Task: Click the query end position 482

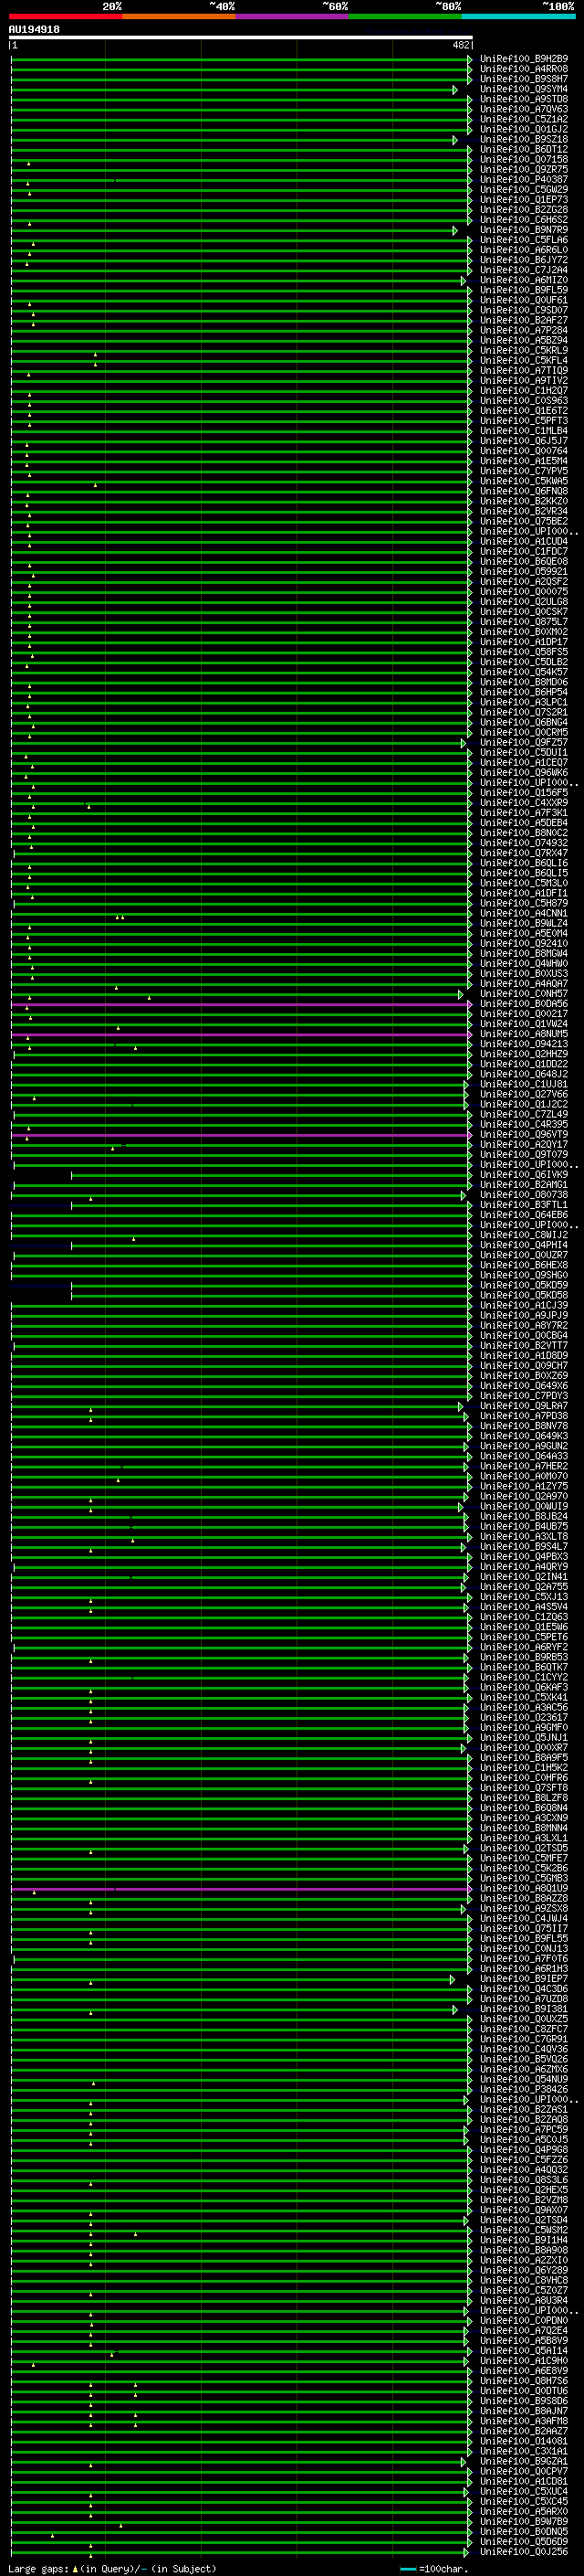Action: 460,45
